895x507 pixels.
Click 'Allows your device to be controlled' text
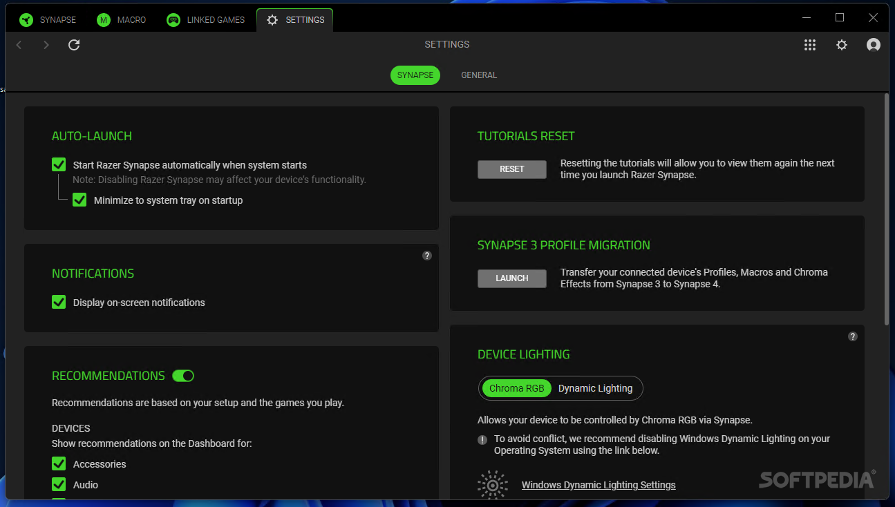click(x=615, y=420)
